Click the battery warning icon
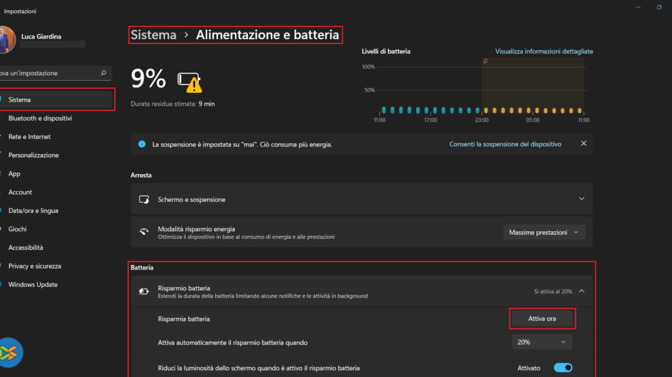 pyautogui.click(x=190, y=81)
